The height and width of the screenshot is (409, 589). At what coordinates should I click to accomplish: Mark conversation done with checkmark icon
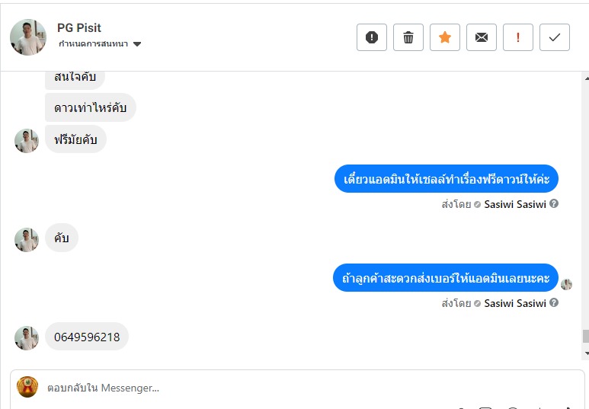click(x=555, y=37)
